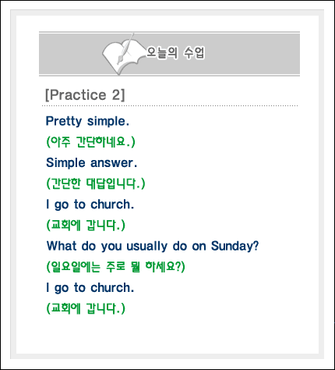Click the word answer in Simple answer.
335x370 pixels.
[x=114, y=163]
